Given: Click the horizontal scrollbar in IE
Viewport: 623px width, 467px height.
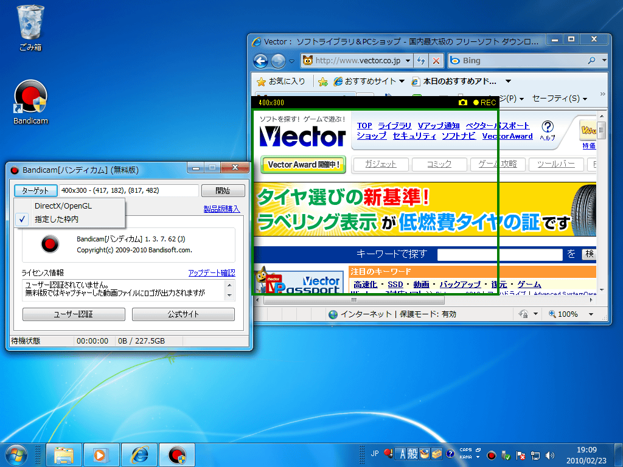Looking at the screenshot, I should coord(353,300).
